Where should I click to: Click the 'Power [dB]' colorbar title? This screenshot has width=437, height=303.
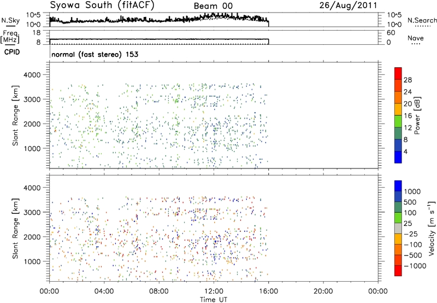[x=417, y=115]
